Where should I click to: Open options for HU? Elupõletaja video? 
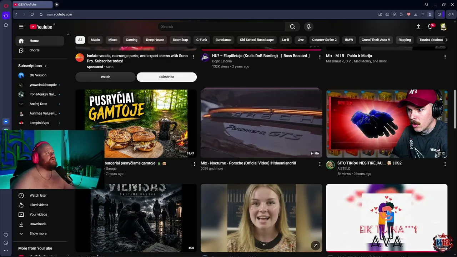pyautogui.click(x=320, y=57)
